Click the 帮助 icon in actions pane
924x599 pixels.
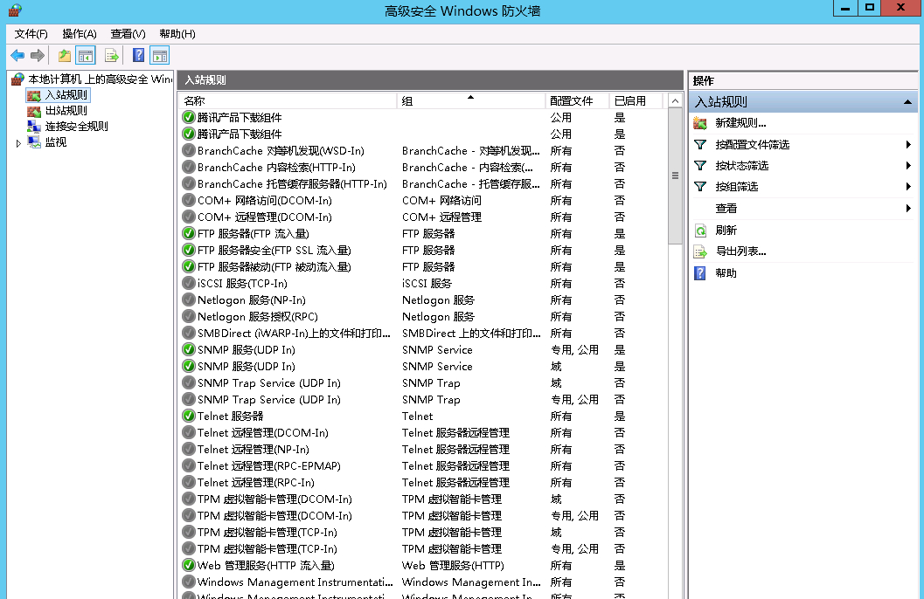coord(700,273)
